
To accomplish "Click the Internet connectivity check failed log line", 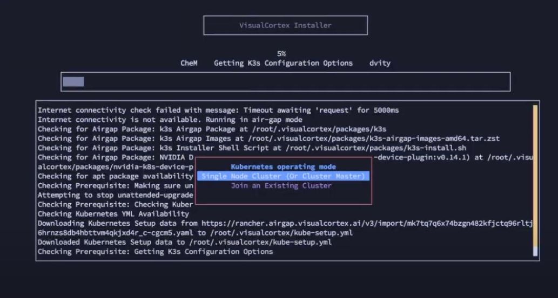I will pos(218,110).
